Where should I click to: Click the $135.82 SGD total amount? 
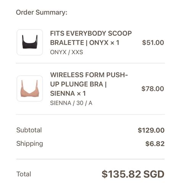[x=133, y=174]
